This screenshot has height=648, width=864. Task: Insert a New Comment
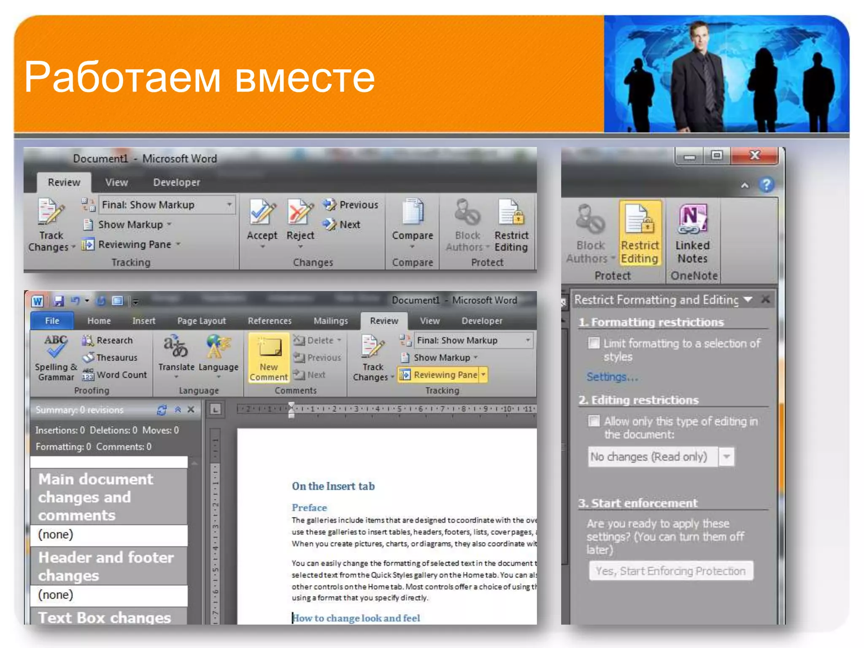[268, 358]
